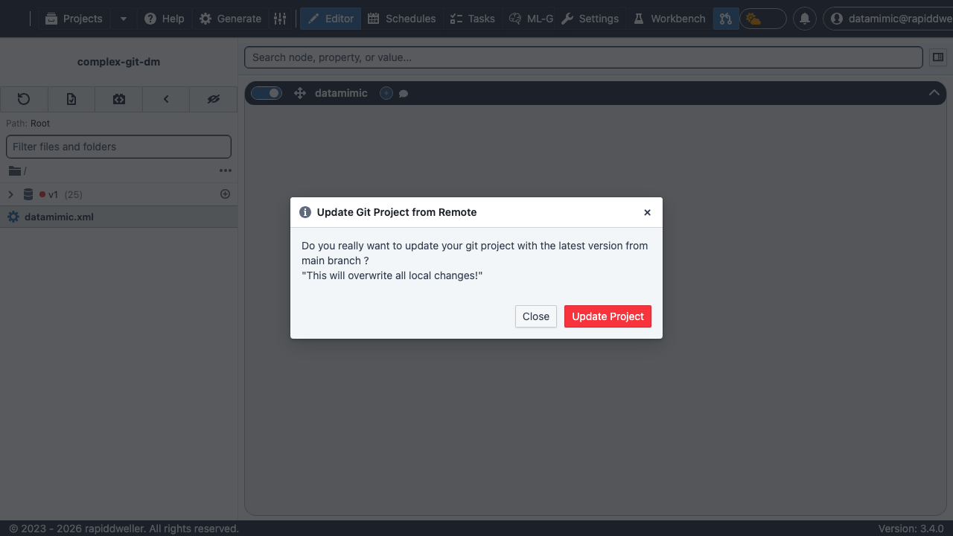The width and height of the screenshot is (953, 536).
Task: Click the Generate button
Action: pos(231,19)
